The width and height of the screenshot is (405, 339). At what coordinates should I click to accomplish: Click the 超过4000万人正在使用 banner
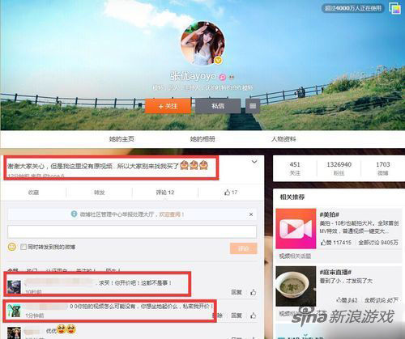pos(353,8)
